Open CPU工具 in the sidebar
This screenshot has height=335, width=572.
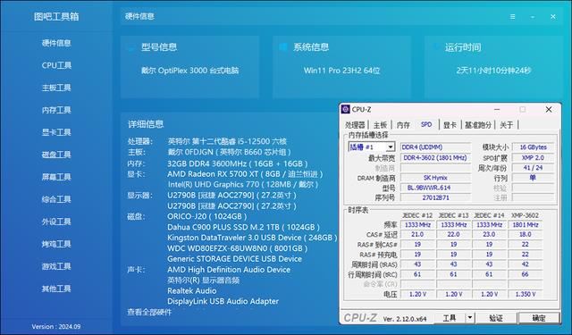pyautogui.click(x=56, y=65)
